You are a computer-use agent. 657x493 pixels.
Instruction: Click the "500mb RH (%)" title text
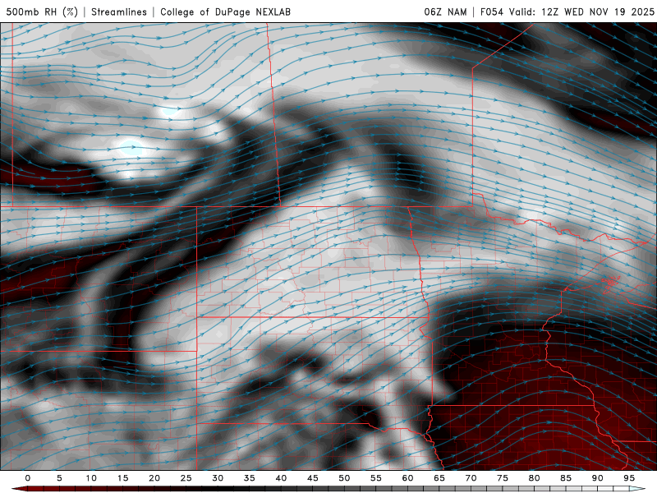[x=42, y=12]
